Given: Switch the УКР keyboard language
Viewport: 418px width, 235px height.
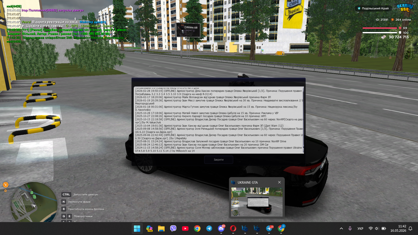Looking at the screenshot, I should (361, 228).
